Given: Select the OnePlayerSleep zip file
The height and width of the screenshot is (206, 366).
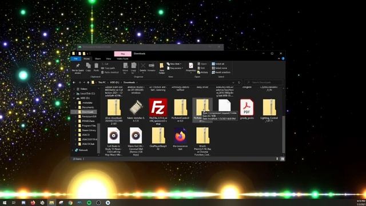Looking at the screenshot, I should (158, 138).
